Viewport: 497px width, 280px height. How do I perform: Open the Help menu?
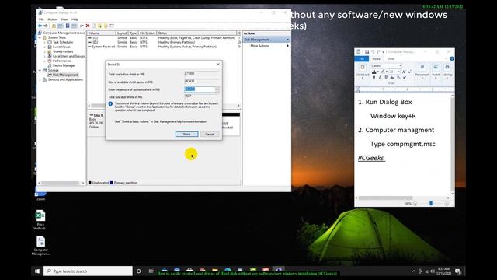pyautogui.click(x=75, y=19)
